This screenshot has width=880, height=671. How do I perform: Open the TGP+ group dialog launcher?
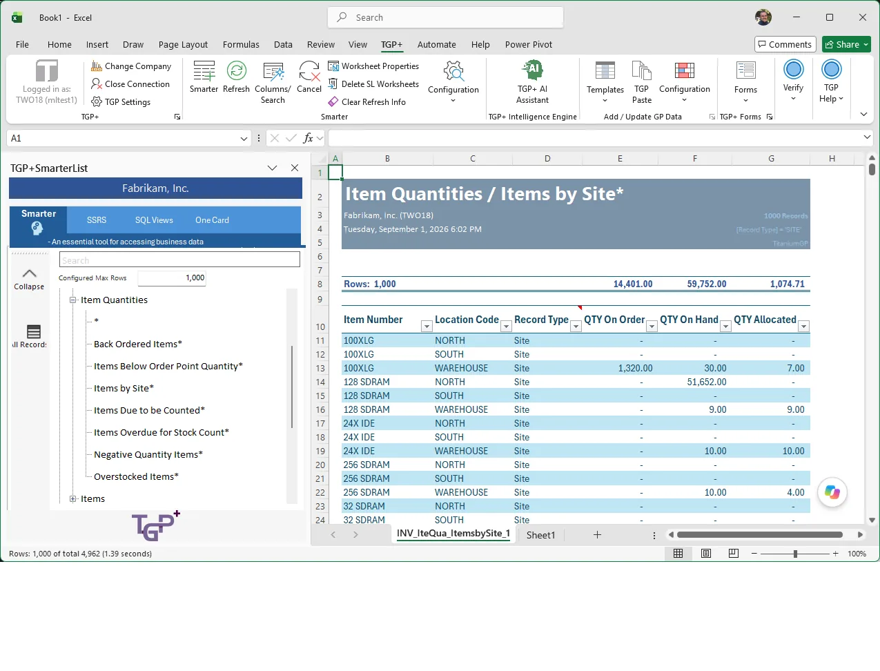point(177,117)
